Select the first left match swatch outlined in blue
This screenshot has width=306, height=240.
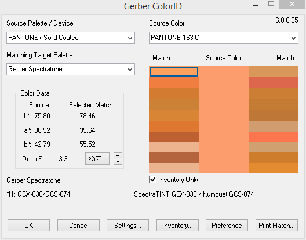pyautogui.click(x=174, y=72)
